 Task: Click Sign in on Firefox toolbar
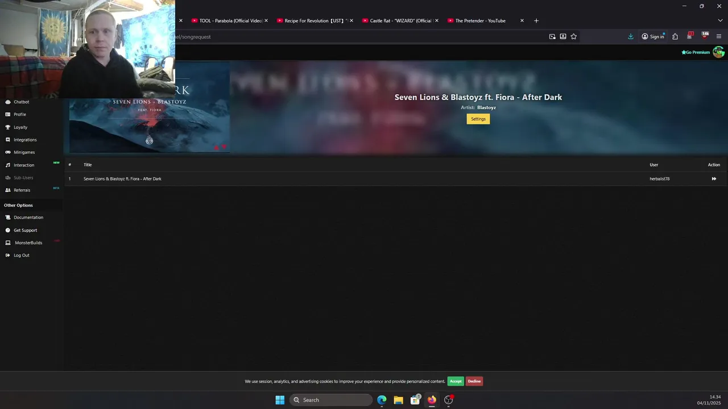tap(653, 36)
